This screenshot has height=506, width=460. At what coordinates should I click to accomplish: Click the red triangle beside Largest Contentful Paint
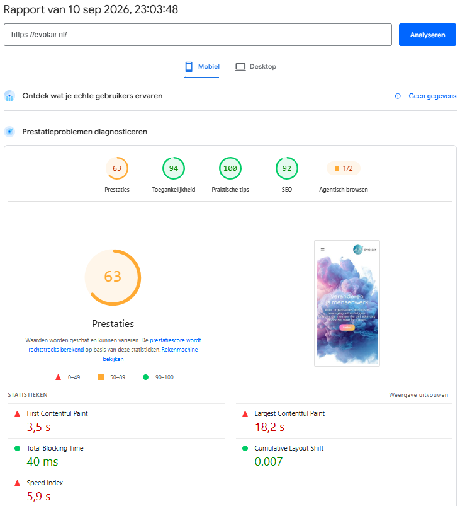[x=245, y=413]
